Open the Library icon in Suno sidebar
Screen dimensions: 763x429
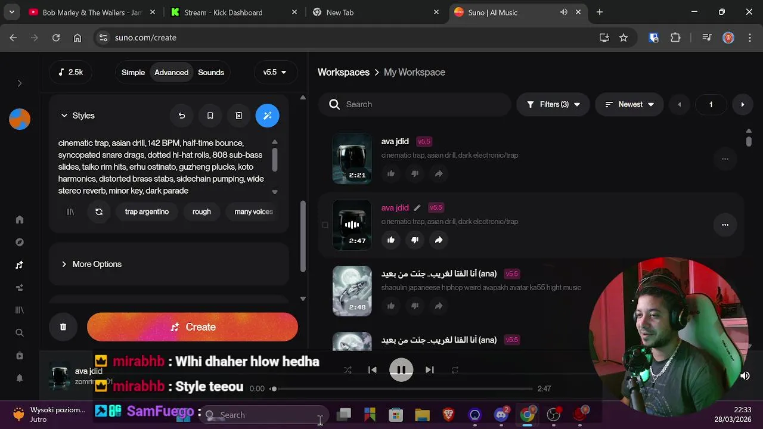tap(20, 310)
